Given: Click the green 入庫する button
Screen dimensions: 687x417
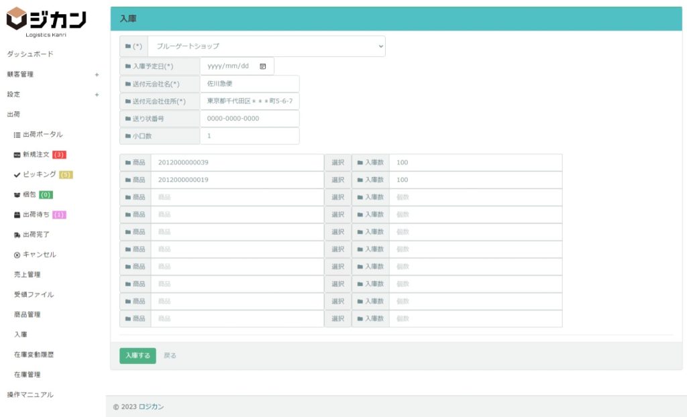Looking at the screenshot, I should point(138,355).
